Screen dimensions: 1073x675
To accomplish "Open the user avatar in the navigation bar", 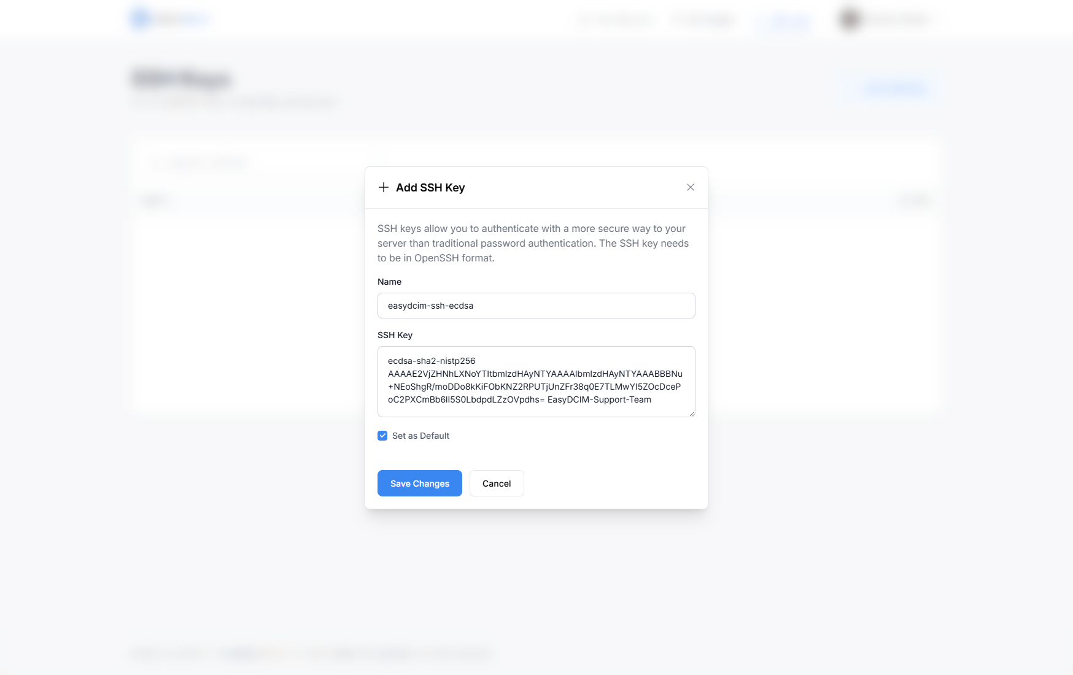I will point(848,19).
